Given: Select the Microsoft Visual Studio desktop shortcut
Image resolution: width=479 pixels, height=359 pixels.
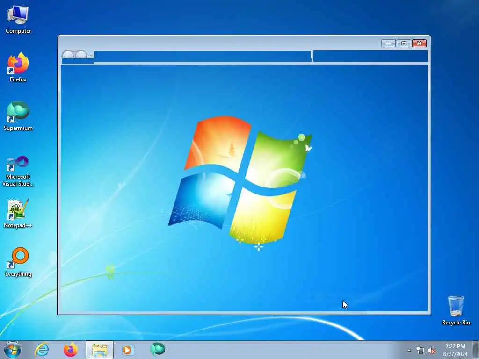Looking at the screenshot, I should coord(18,171).
